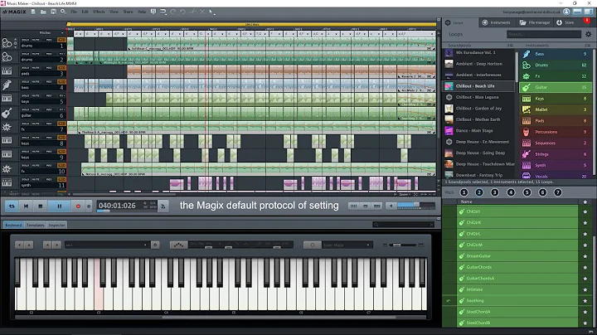
Task: Open the first chord marker dropdown
Action: [x=79, y=34]
